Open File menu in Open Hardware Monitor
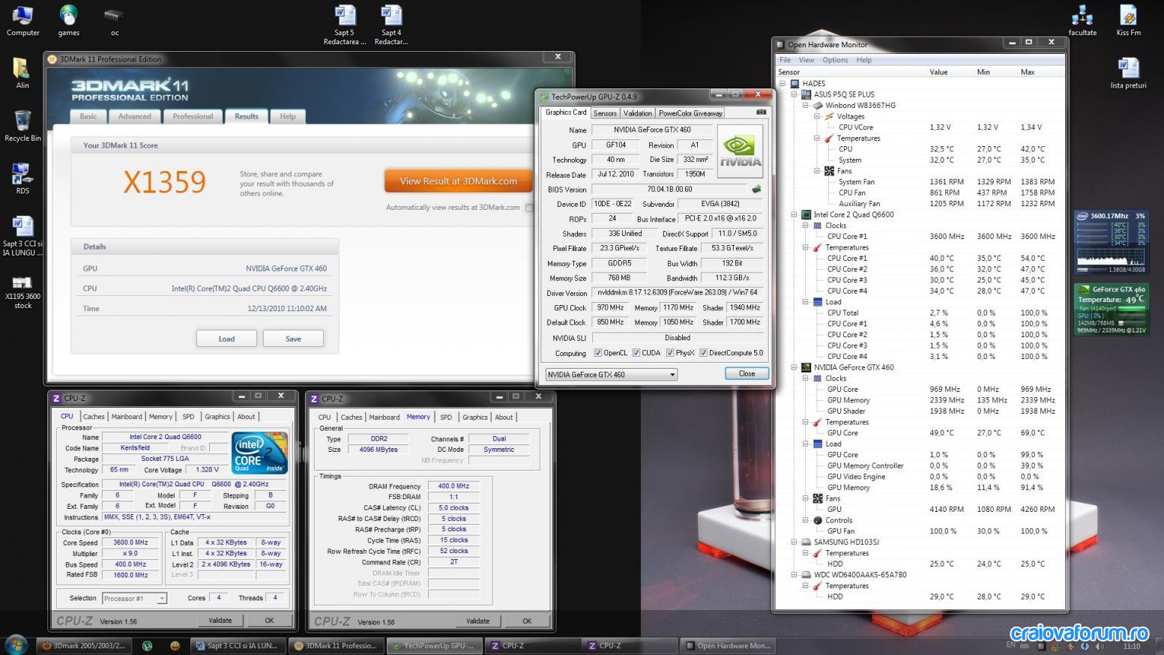 pos(785,60)
